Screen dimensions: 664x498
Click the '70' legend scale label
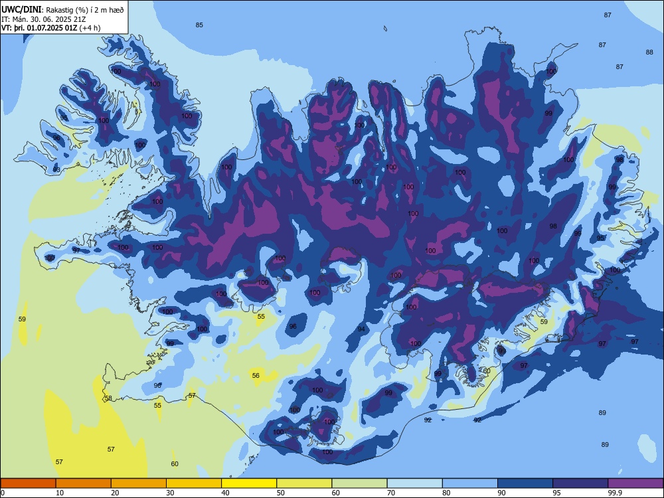click(x=391, y=493)
